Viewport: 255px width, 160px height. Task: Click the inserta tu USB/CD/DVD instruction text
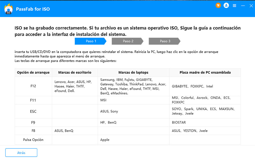coord(116,54)
